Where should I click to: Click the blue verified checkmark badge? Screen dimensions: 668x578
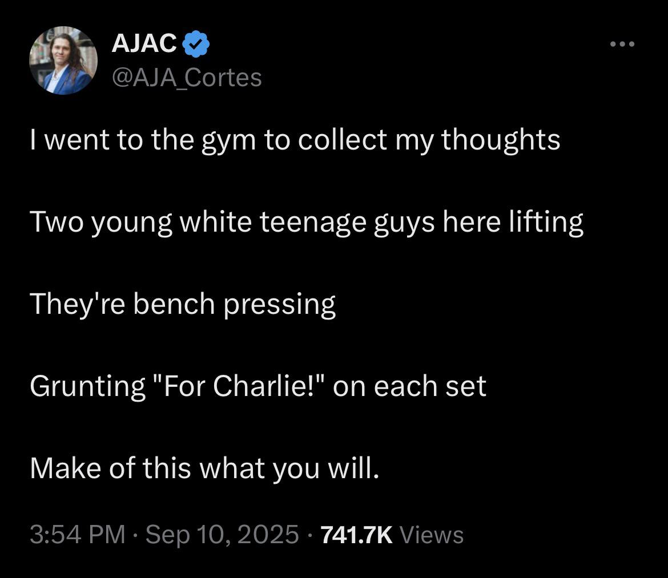pos(196,43)
